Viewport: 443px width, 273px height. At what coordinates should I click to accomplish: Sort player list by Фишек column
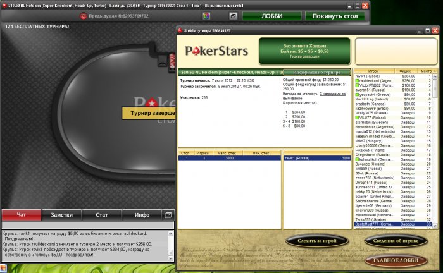click(405, 71)
